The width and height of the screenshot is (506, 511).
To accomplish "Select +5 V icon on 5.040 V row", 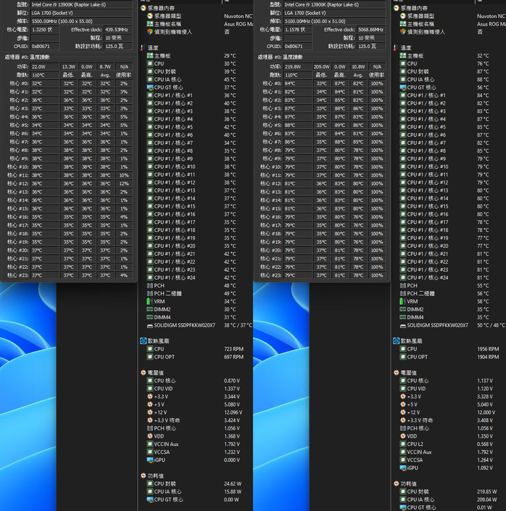I will pyautogui.click(x=403, y=405).
